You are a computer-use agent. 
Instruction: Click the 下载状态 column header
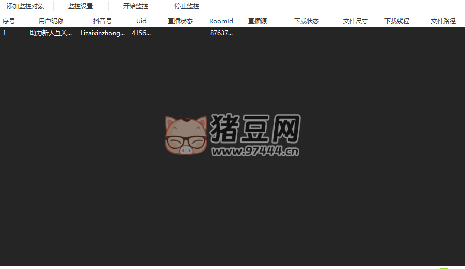pos(307,21)
